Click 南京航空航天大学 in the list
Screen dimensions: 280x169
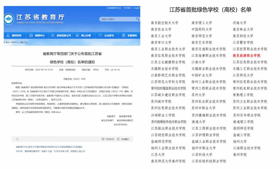point(164,23)
